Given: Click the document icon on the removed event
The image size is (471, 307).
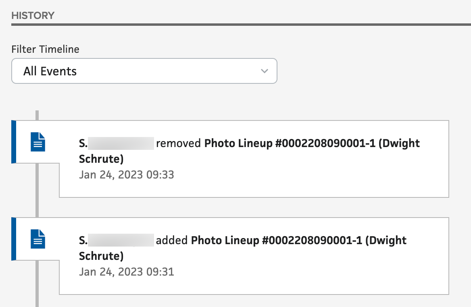Looking at the screenshot, I should pyautogui.click(x=38, y=142).
